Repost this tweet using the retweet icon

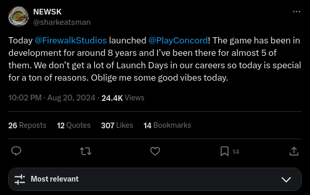coord(86,151)
